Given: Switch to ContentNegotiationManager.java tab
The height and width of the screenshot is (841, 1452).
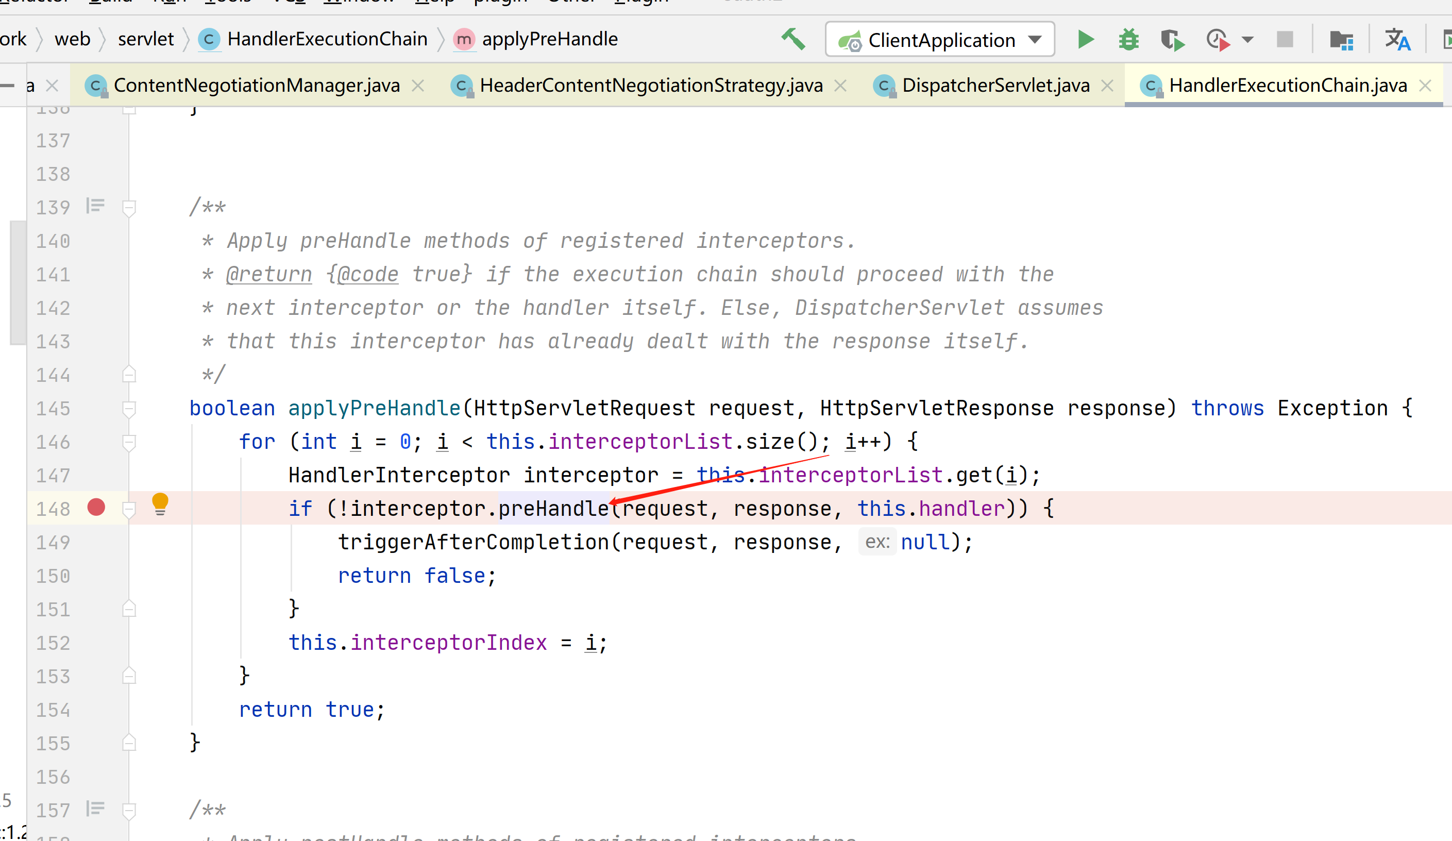Looking at the screenshot, I should [x=257, y=86].
